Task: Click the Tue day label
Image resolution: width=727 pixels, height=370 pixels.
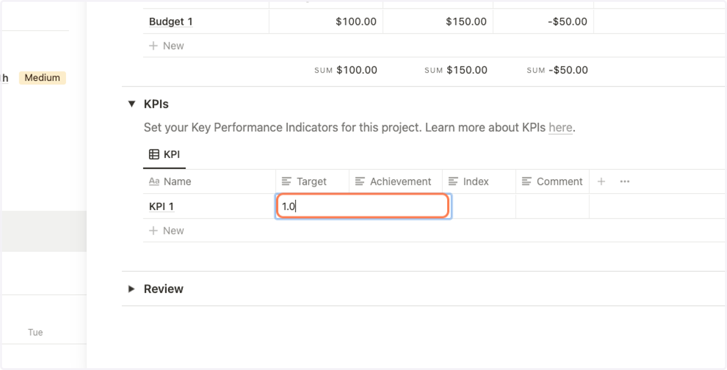Action: 35,332
